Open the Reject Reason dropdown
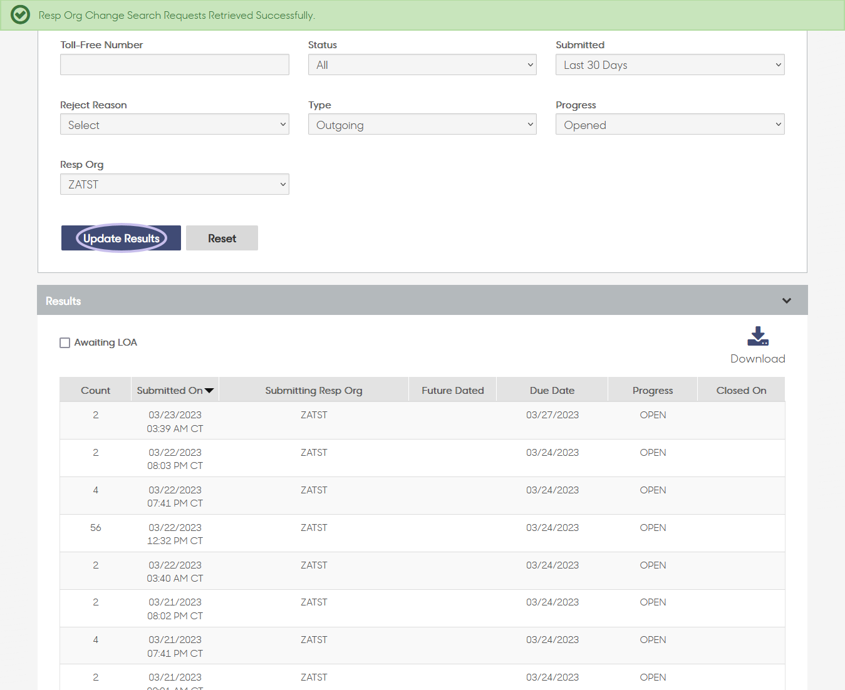Viewport: 845px width, 690px height. [x=174, y=124]
